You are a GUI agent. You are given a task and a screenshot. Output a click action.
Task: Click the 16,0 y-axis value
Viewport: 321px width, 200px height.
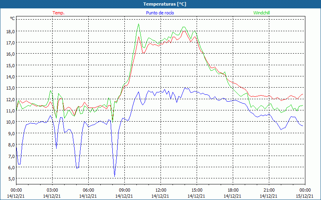pyautogui.click(x=11, y=54)
